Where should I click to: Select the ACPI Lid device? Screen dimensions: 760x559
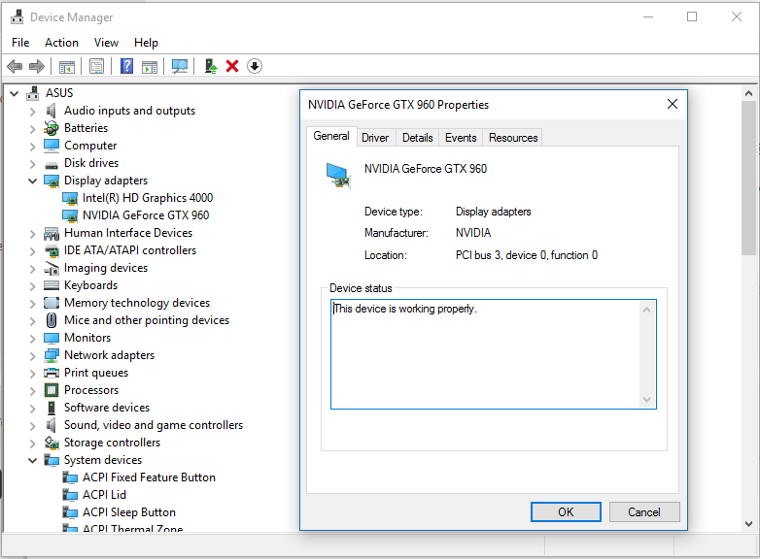pos(104,495)
